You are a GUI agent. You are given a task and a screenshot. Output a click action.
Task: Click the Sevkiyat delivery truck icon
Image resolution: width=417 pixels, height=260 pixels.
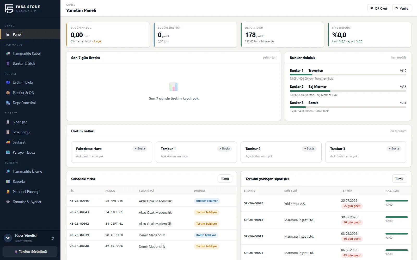point(8,142)
